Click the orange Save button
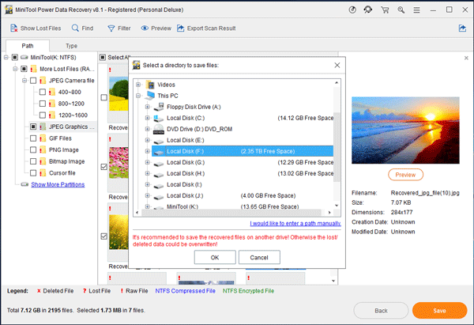The width and height of the screenshot is (474, 325). tap(439, 311)
